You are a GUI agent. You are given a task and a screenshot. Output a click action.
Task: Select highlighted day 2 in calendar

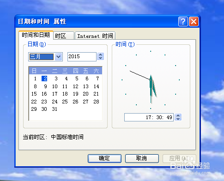(44, 78)
